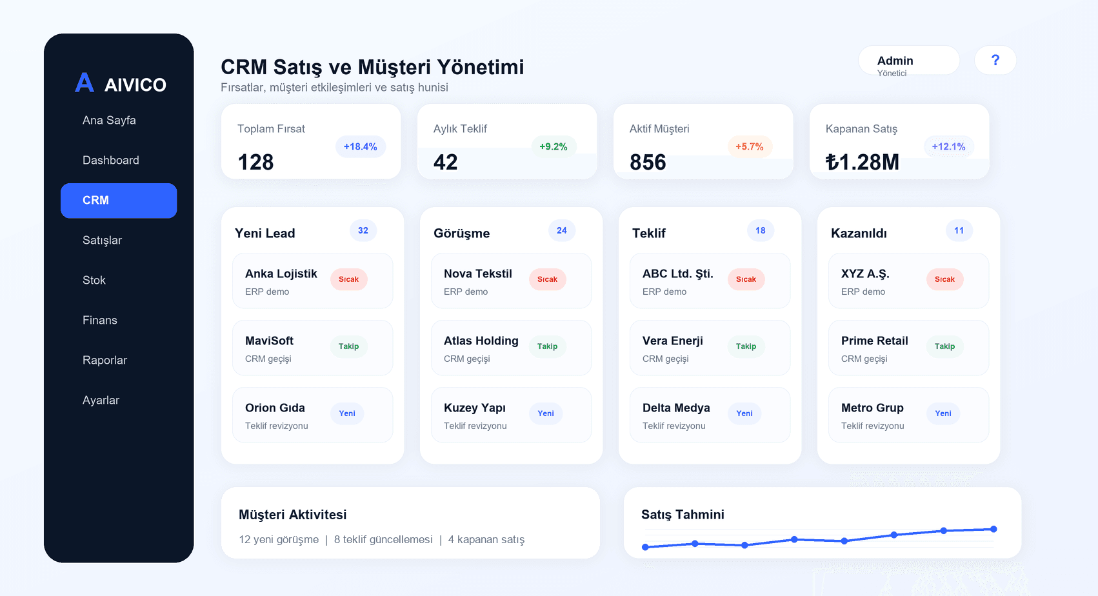Click the +18.4% badge on Toplam Fırsat
This screenshot has width=1098, height=596.
pos(360,146)
